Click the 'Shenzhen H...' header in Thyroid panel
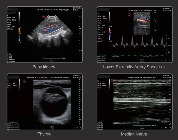This screenshot has width=178, height=140. click(x=32, y=78)
